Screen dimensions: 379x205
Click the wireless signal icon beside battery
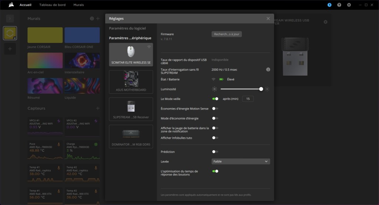click(x=213, y=79)
